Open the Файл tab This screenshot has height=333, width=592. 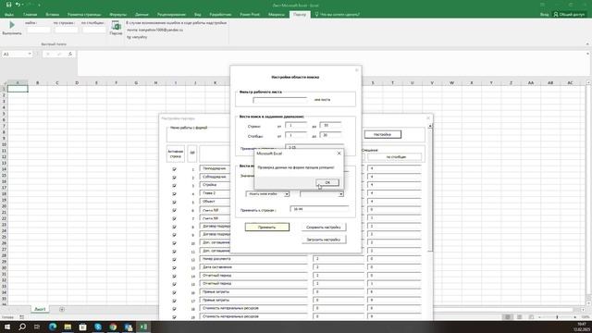9,15
